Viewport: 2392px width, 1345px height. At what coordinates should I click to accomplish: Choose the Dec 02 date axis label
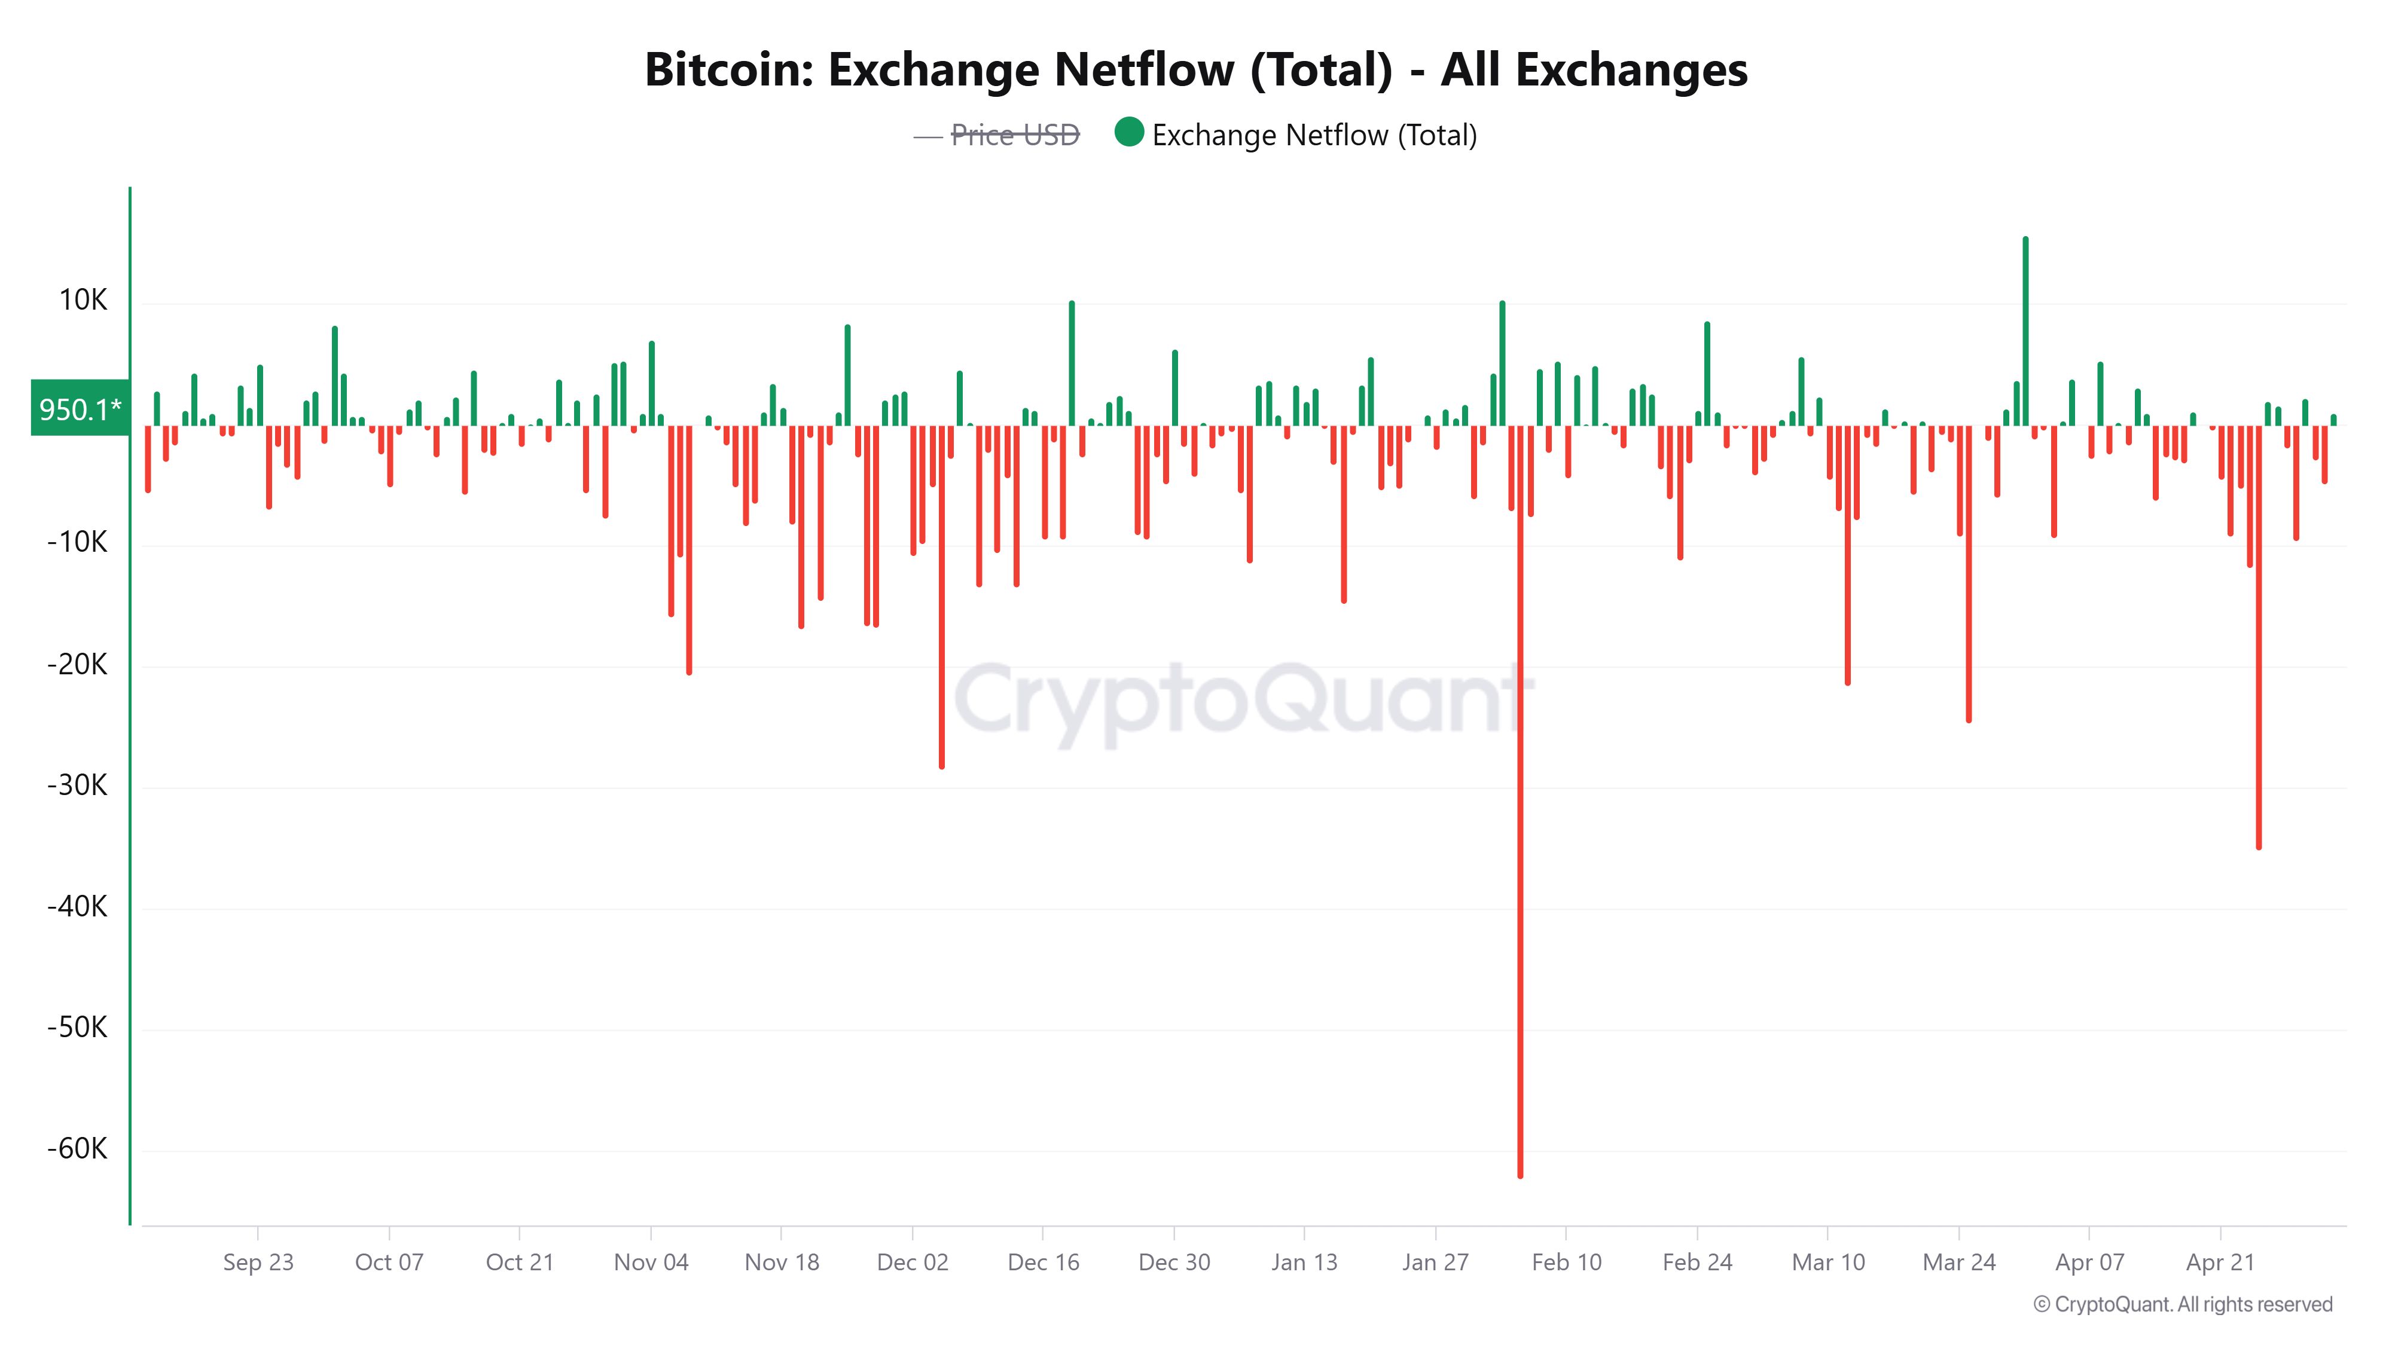[x=913, y=1263]
